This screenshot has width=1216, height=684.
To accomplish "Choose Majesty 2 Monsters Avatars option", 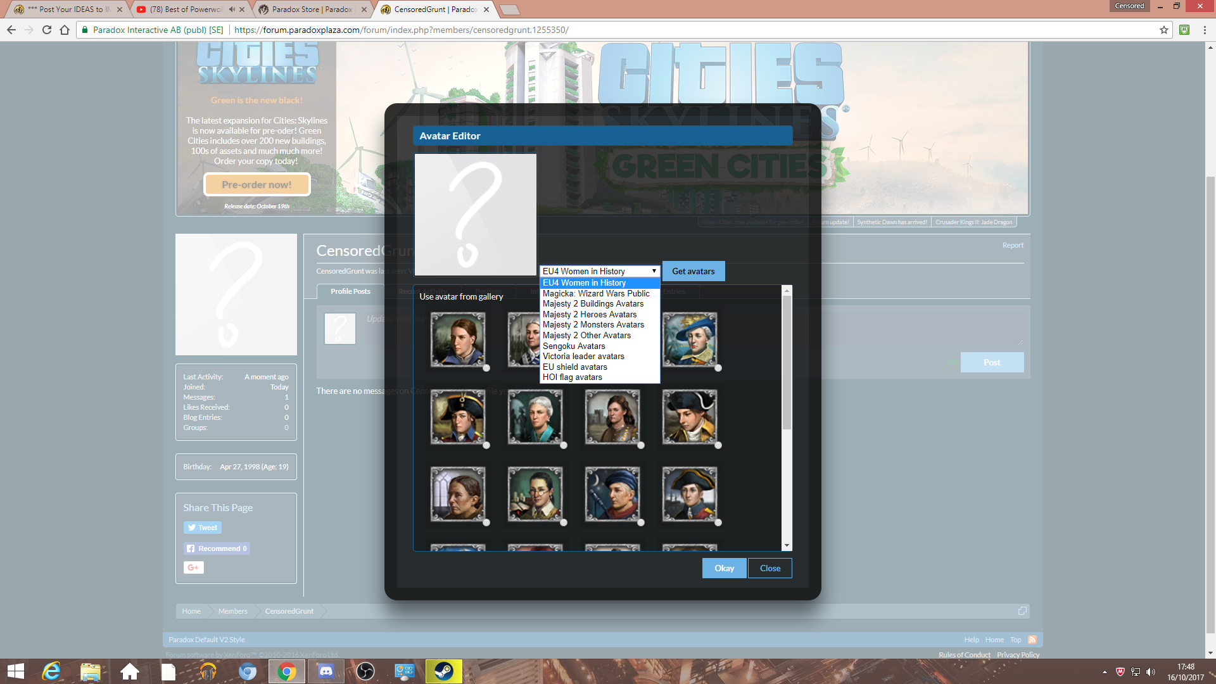I will (600, 325).
